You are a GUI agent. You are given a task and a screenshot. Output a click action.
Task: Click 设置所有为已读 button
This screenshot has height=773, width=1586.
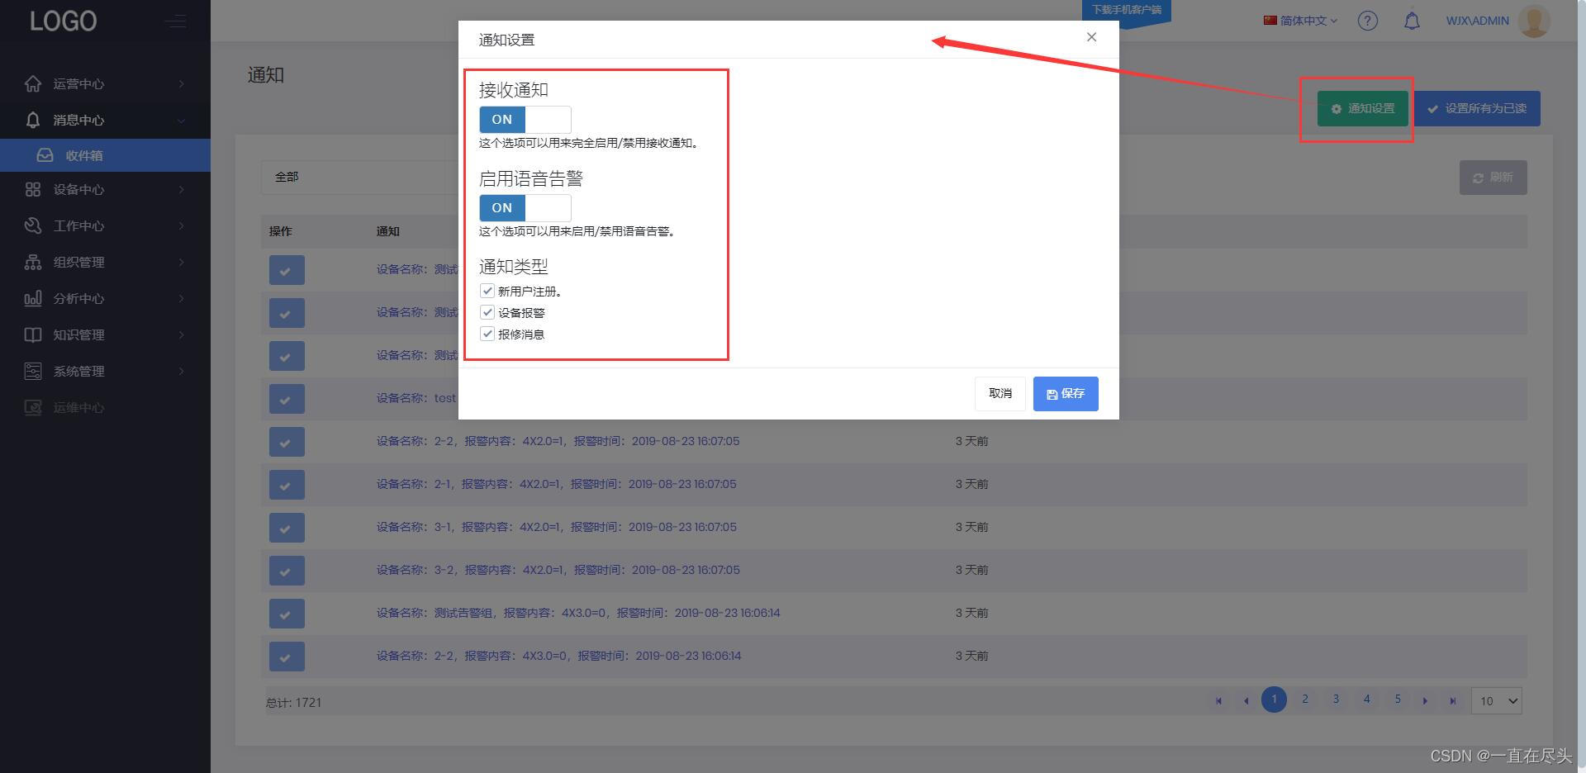(1477, 108)
